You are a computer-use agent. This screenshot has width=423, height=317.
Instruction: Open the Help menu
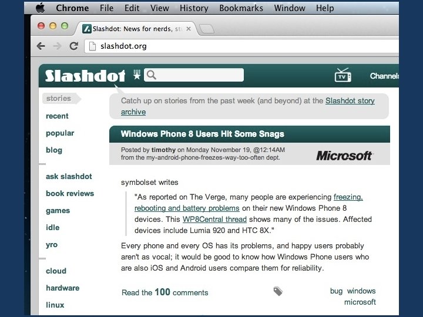tap(325, 8)
